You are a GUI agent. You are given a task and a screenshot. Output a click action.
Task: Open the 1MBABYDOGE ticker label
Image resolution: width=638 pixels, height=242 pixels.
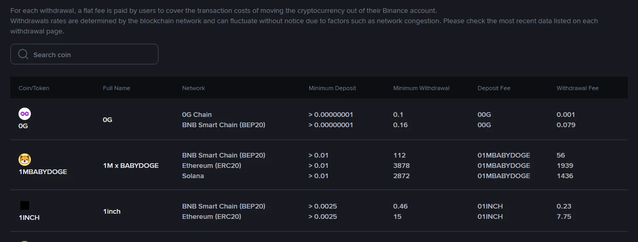pyautogui.click(x=43, y=171)
